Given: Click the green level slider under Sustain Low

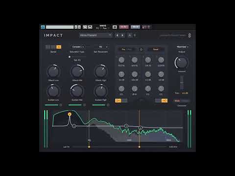Looking at the screenshot, I should [51, 105].
